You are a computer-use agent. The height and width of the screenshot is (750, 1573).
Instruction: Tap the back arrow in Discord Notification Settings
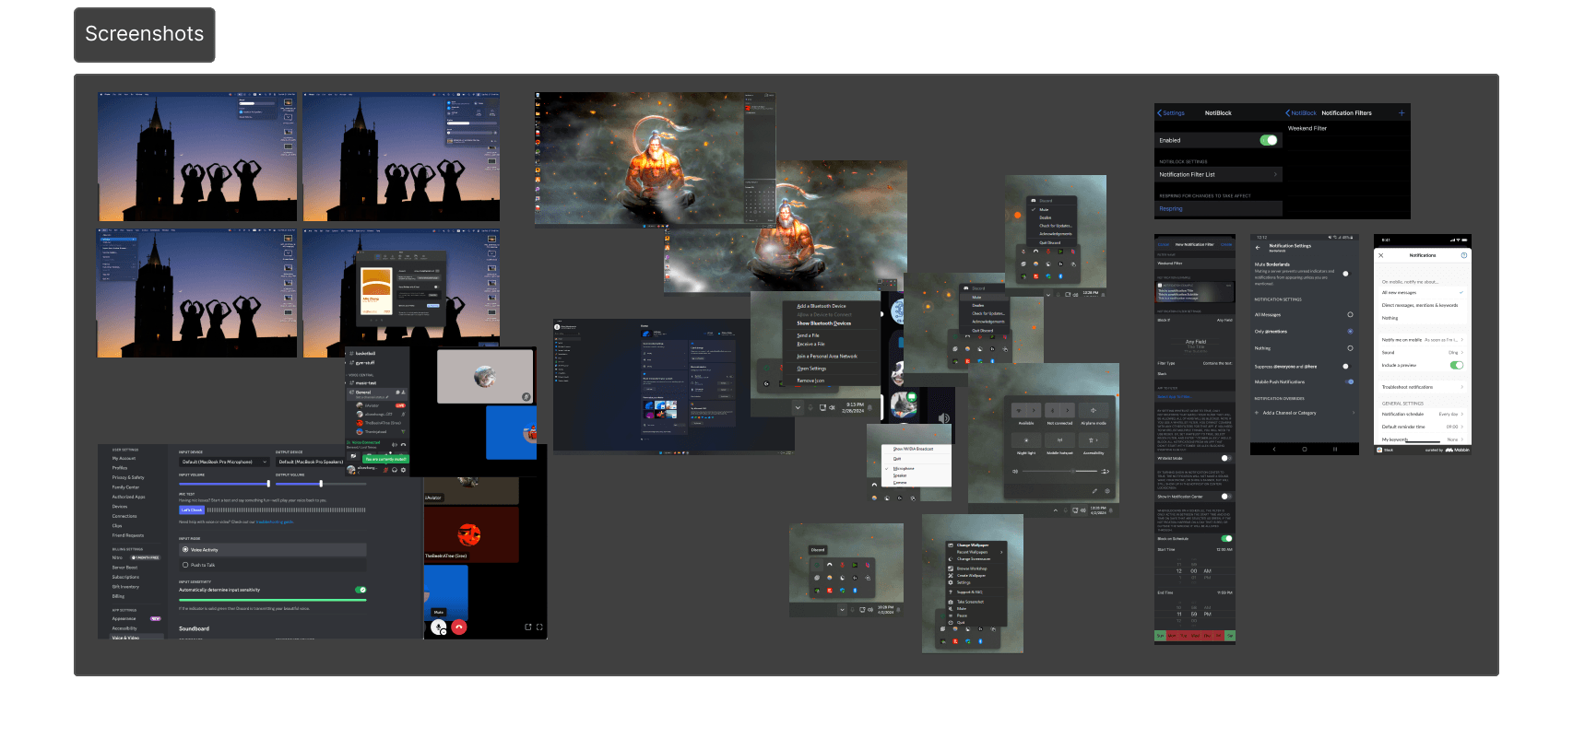[1258, 248]
